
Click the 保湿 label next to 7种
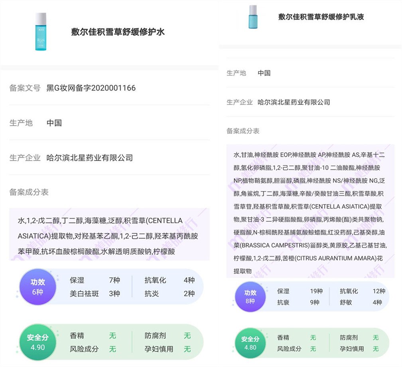pyautogui.click(x=77, y=280)
